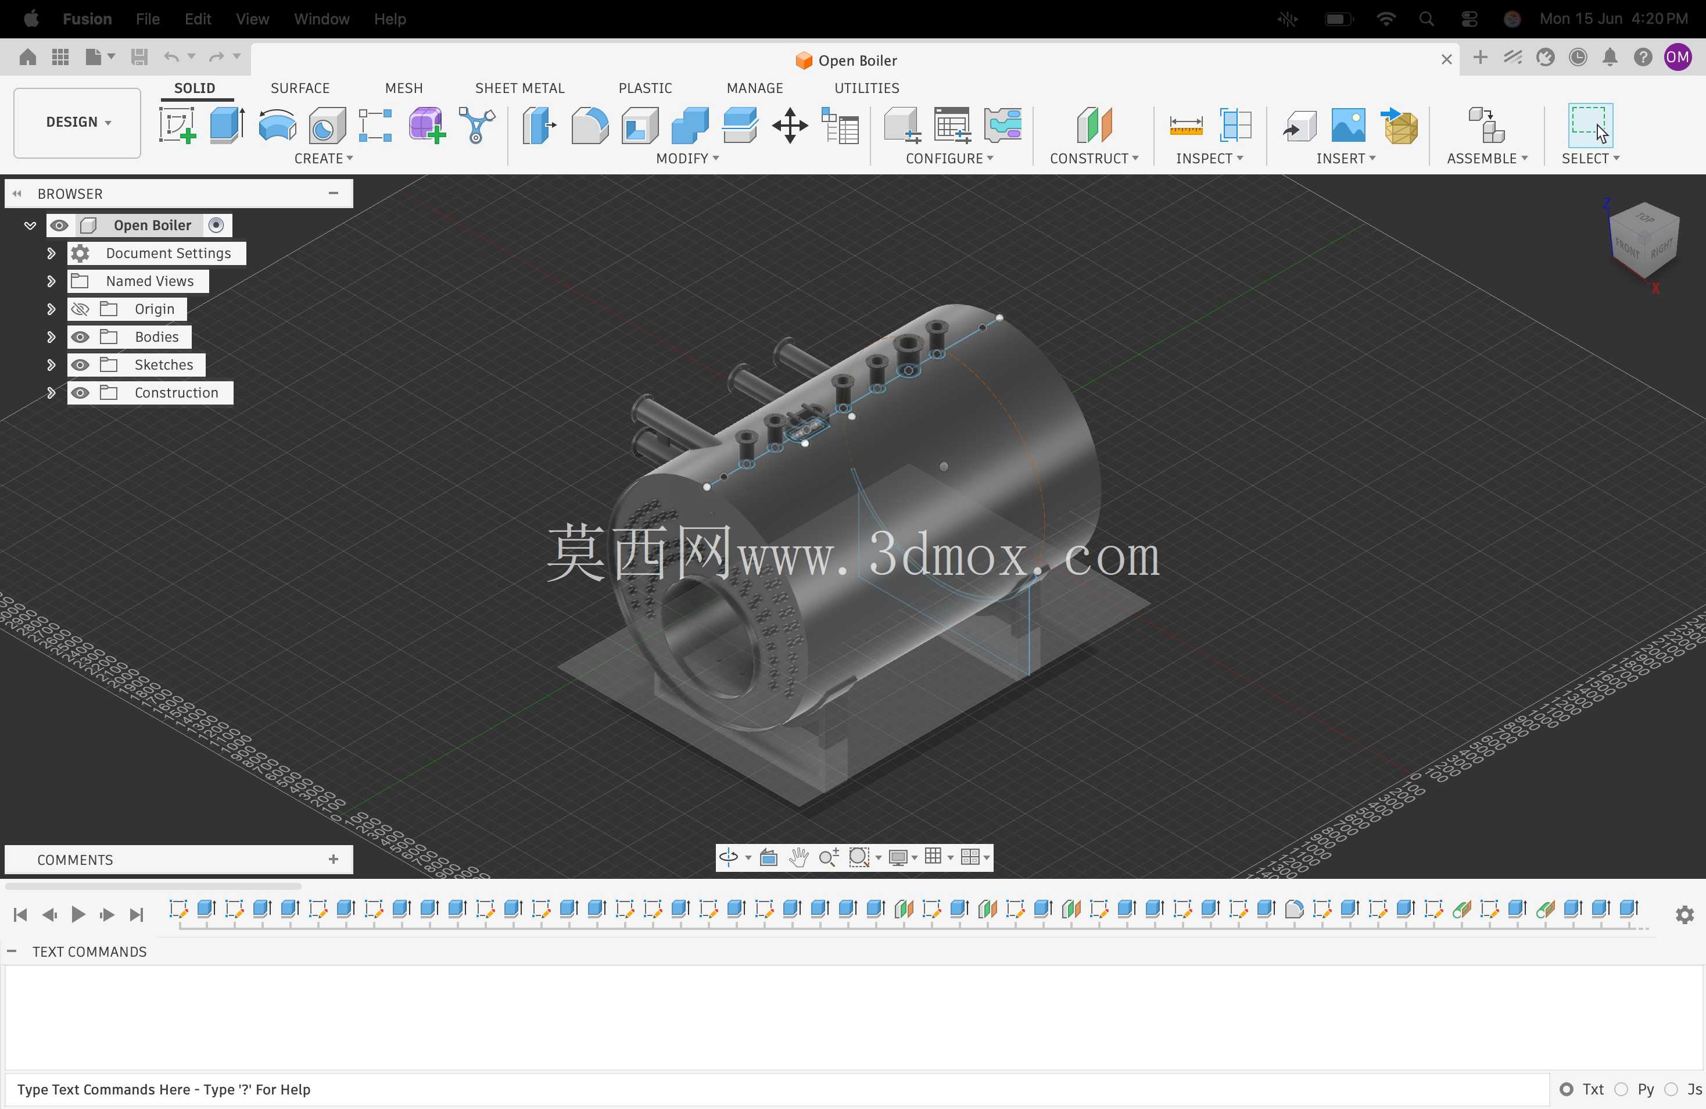Show the hidden Origin folder
1706x1109 pixels.
click(x=80, y=309)
